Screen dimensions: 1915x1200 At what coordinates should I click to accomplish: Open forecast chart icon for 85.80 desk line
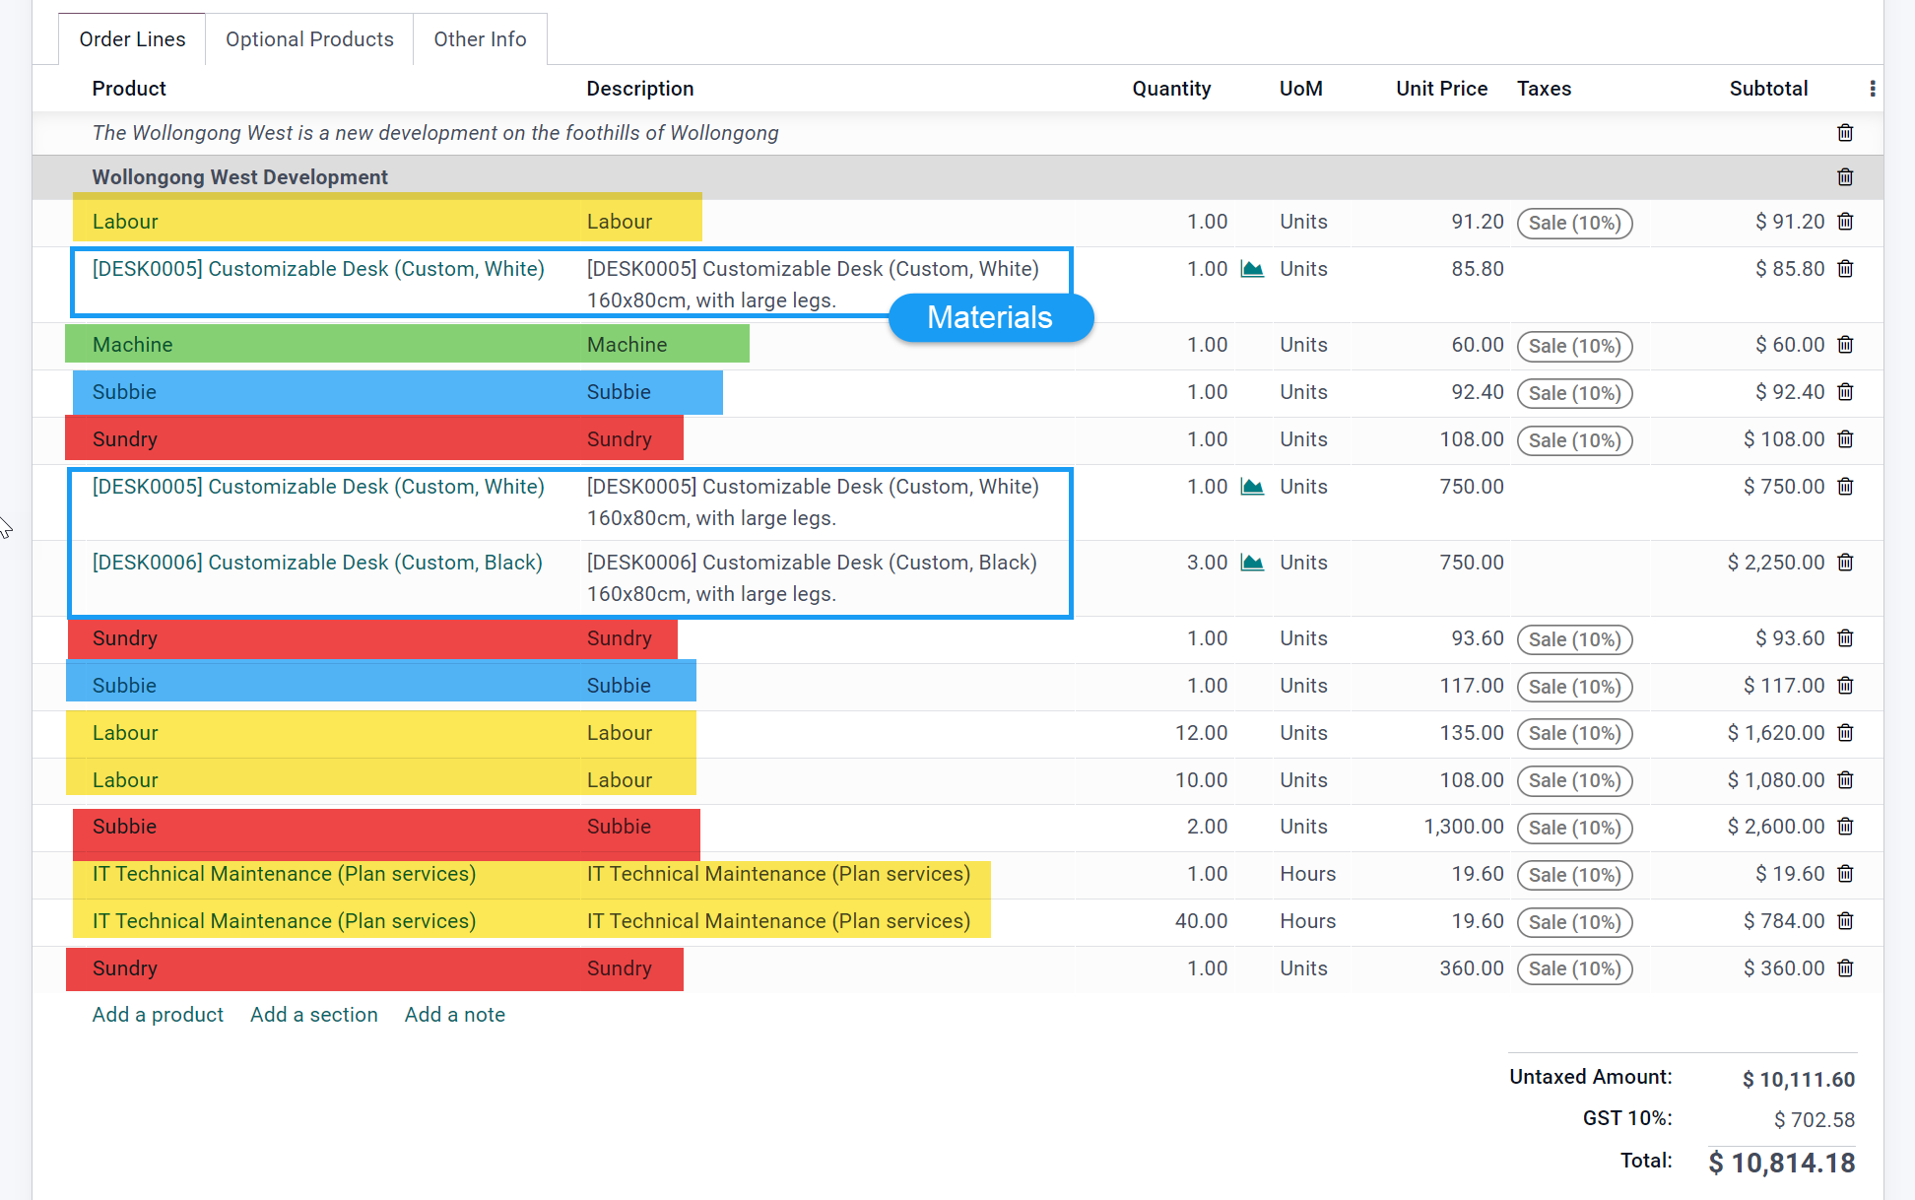1252,269
